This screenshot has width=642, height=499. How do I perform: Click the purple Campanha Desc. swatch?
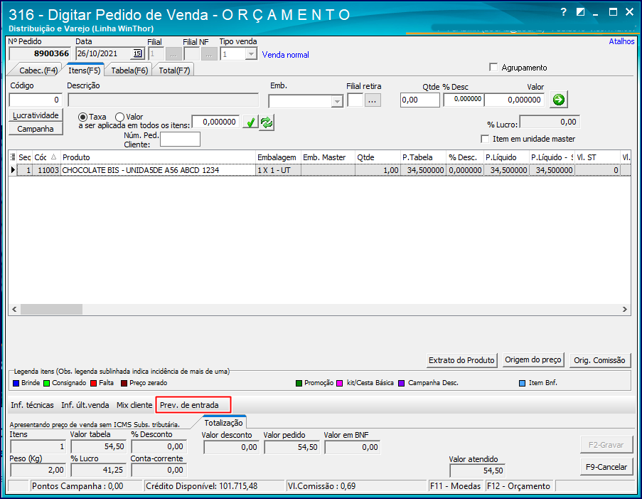coord(402,383)
